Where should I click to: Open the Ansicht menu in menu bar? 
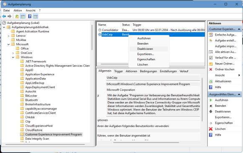(x=31, y=10)
